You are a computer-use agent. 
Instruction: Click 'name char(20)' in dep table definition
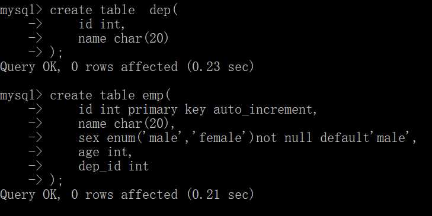pos(123,38)
